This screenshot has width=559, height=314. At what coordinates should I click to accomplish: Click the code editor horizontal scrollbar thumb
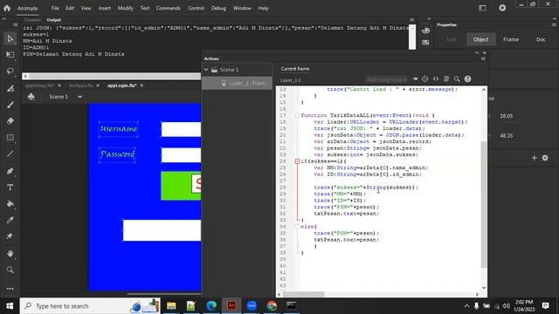[x=303, y=295]
